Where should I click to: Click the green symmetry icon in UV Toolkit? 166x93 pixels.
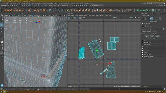click(x=164, y=29)
